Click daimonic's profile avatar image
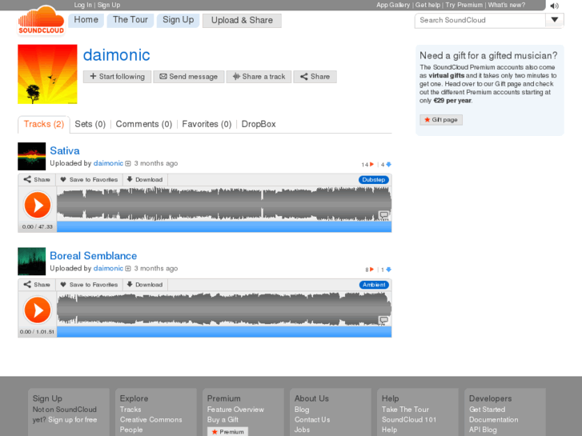 (47, 74)
